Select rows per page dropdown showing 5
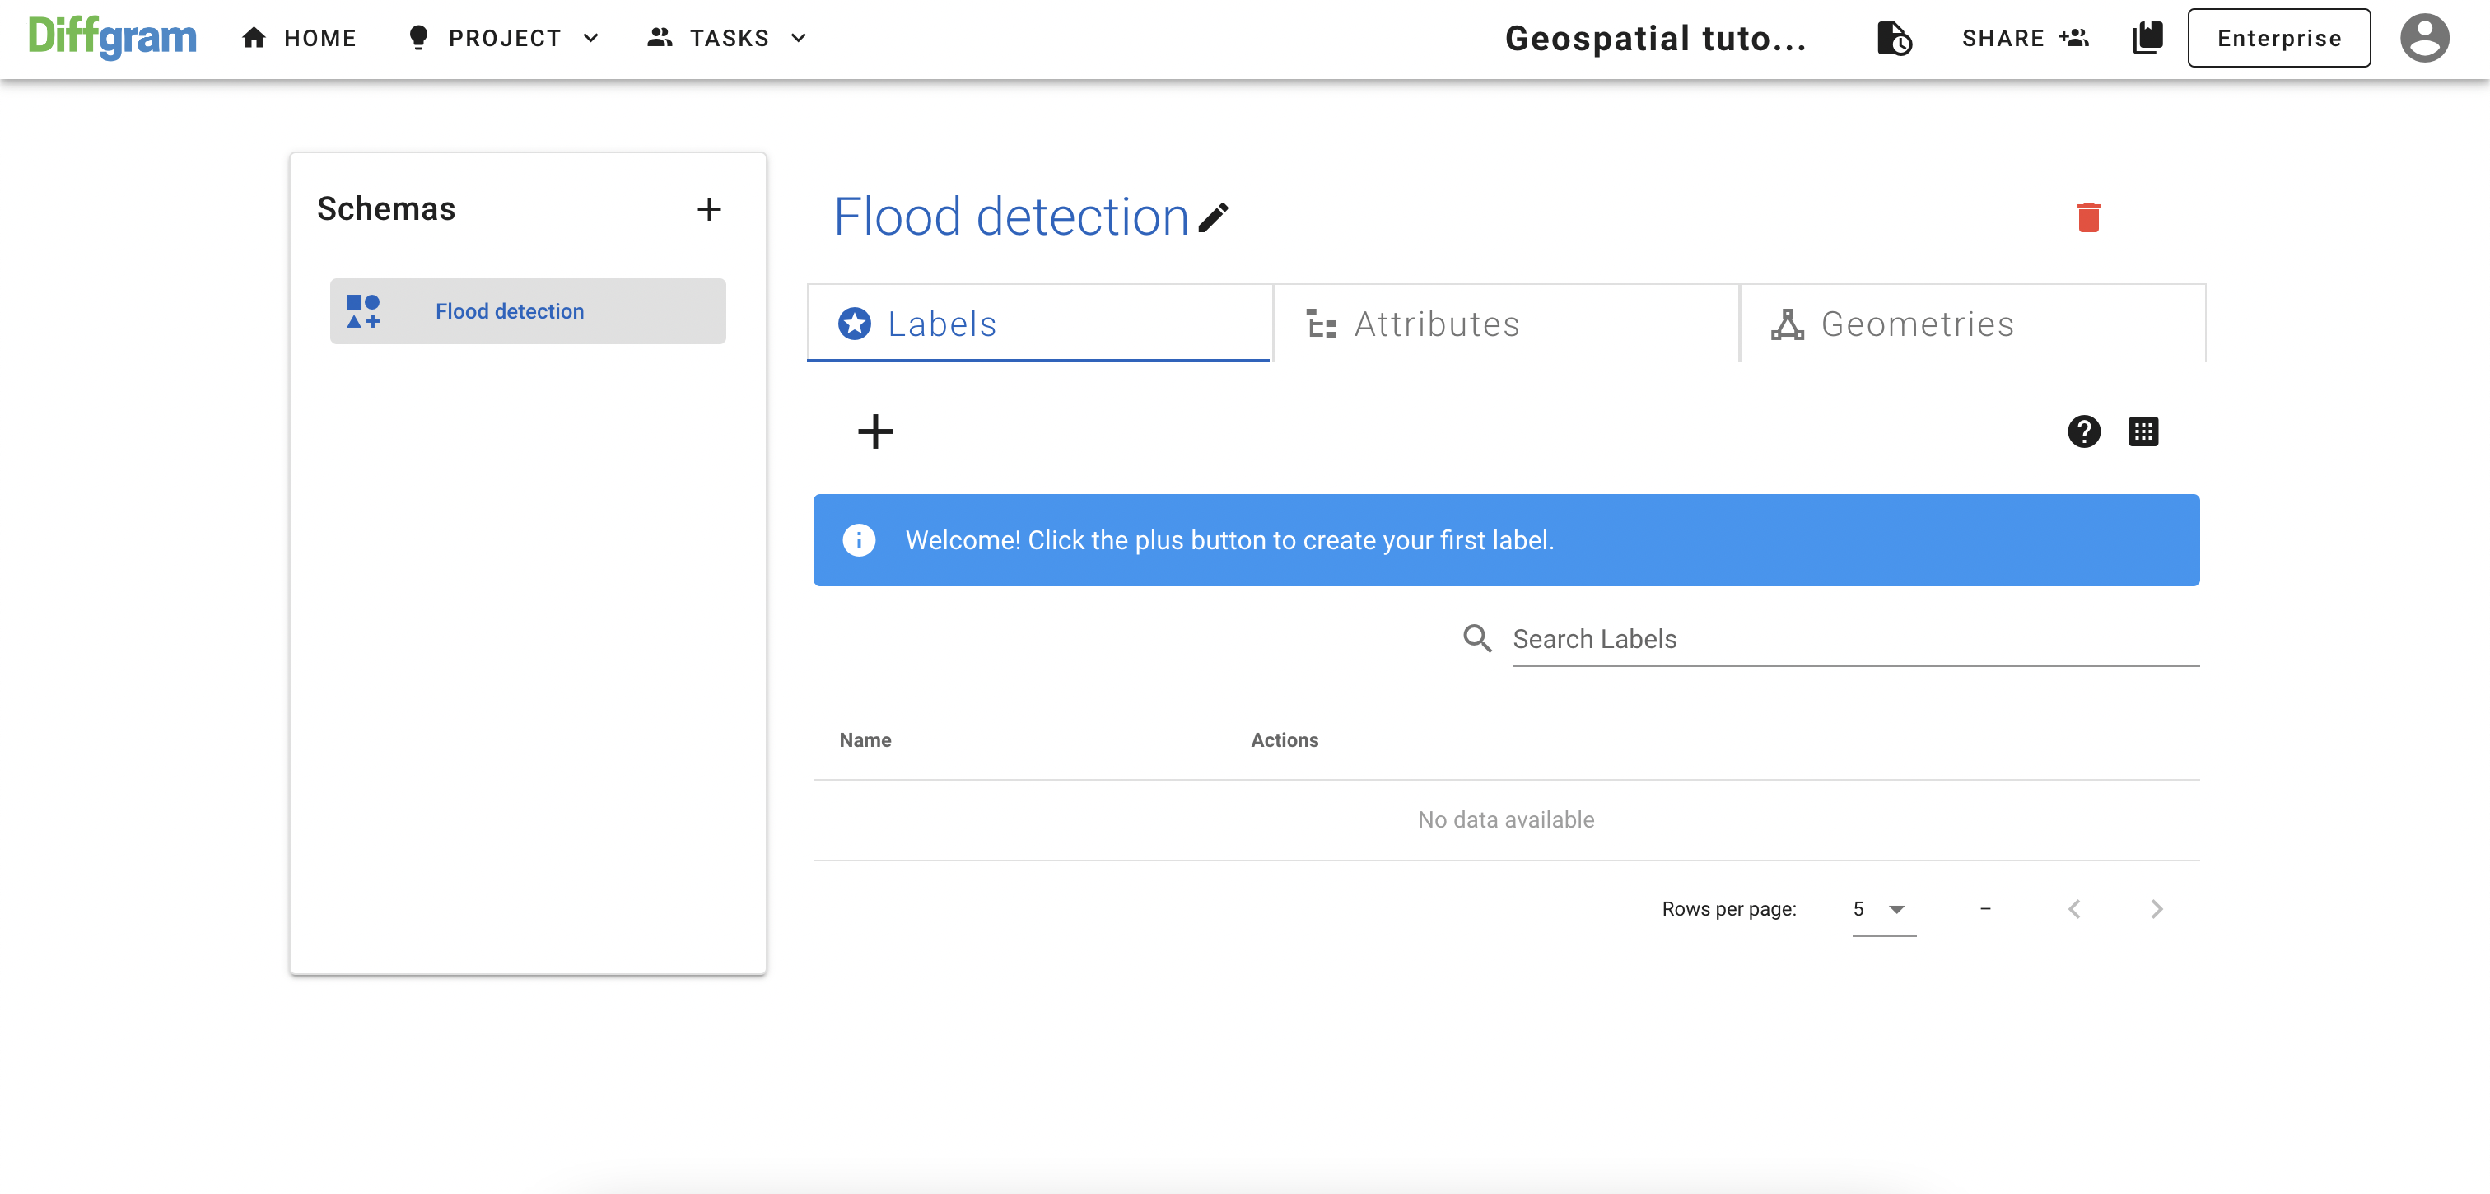The image size is (2490, 1194). point(1880,908)
